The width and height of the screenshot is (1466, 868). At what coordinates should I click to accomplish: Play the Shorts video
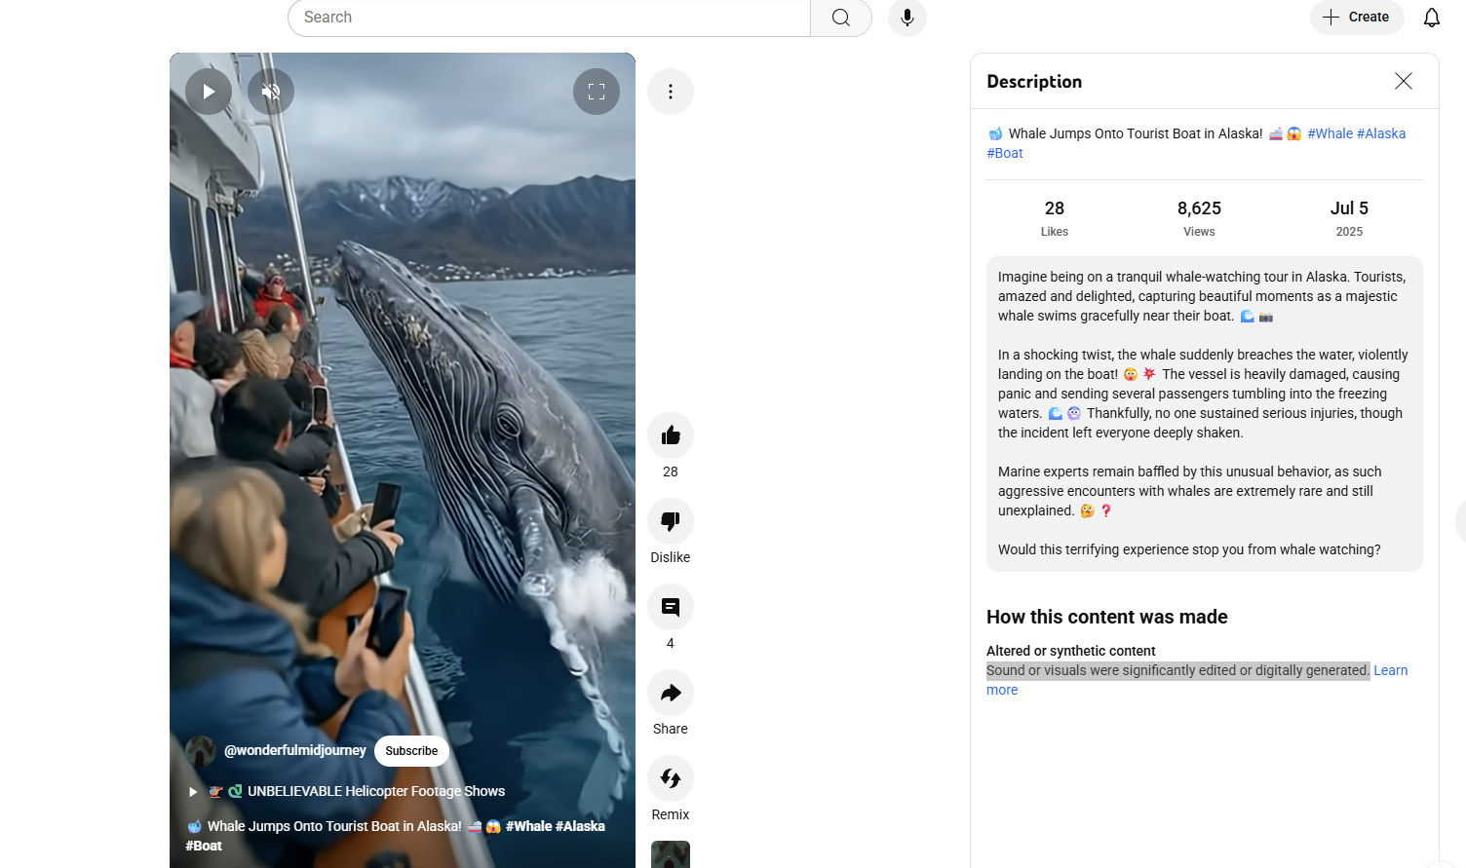(x=209, y=92)
